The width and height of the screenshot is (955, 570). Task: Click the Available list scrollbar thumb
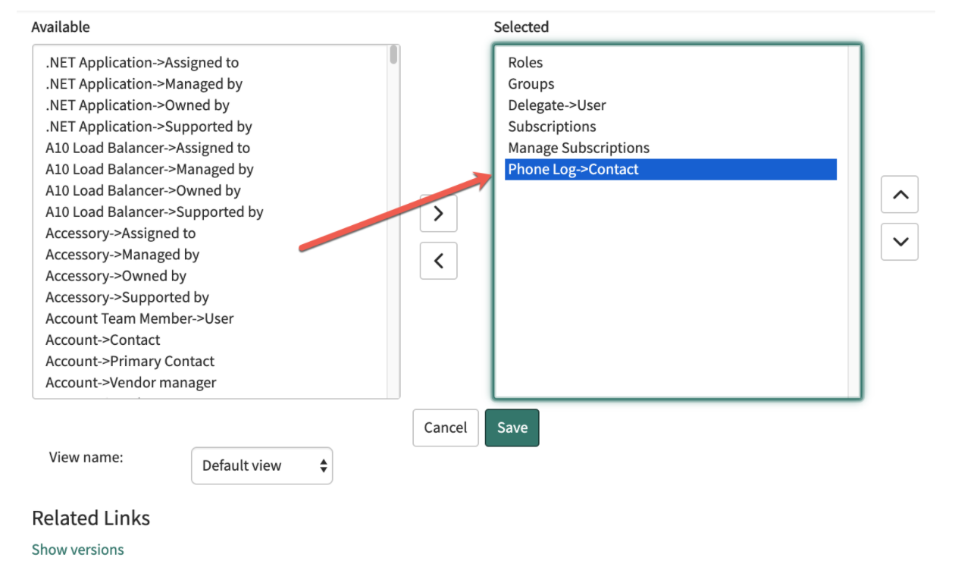(394, 55)
